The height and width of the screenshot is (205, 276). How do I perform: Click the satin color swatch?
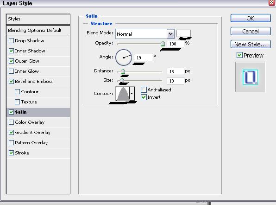point(183,33)
